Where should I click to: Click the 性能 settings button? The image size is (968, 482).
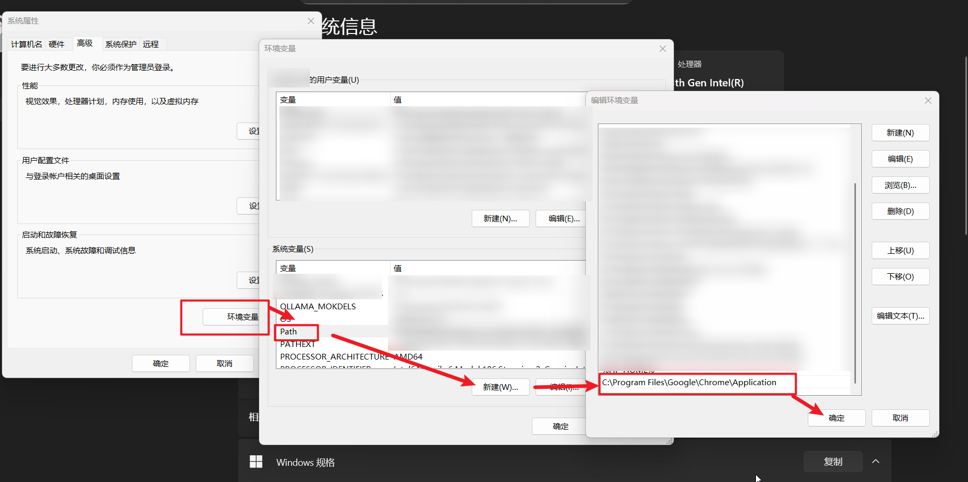[248, 131]
